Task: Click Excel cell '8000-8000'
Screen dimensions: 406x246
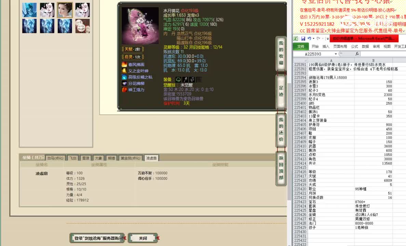Action: (374, 223)
